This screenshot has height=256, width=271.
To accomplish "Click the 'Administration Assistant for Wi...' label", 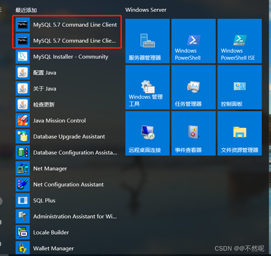I will 75,217.
